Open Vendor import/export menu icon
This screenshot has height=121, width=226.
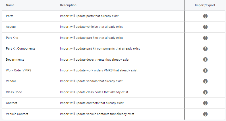(x=205, y=81)
